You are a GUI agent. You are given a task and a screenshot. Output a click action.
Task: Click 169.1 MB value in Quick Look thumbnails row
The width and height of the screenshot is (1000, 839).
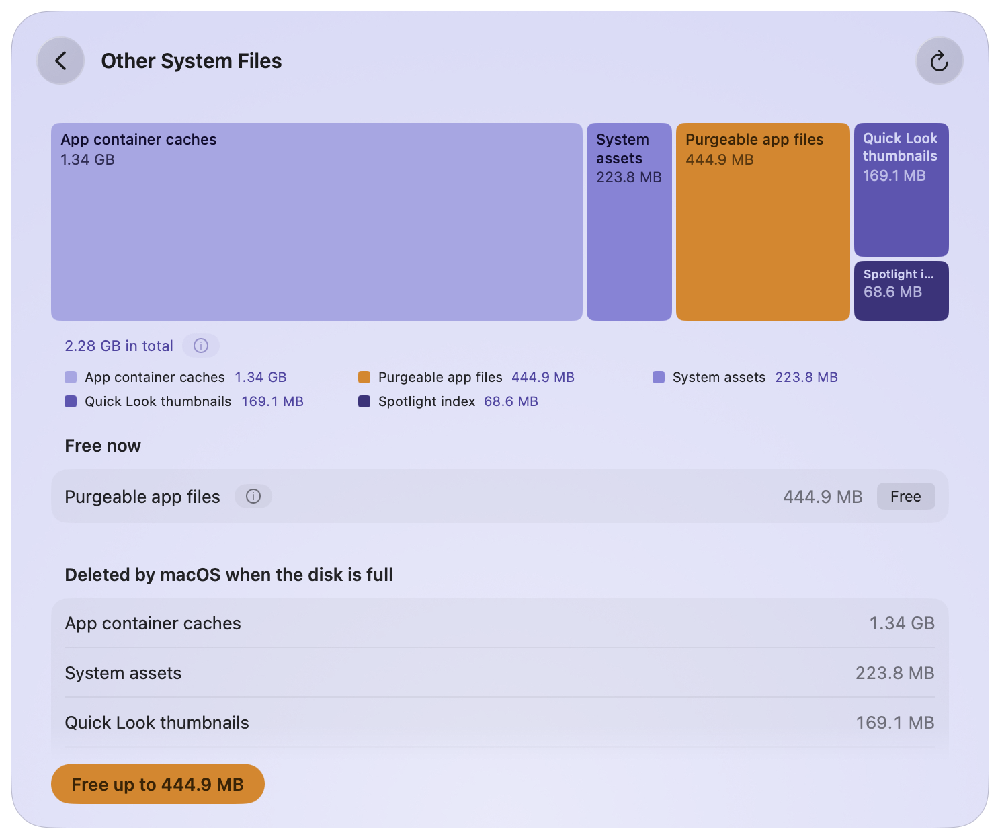[895, 723]
